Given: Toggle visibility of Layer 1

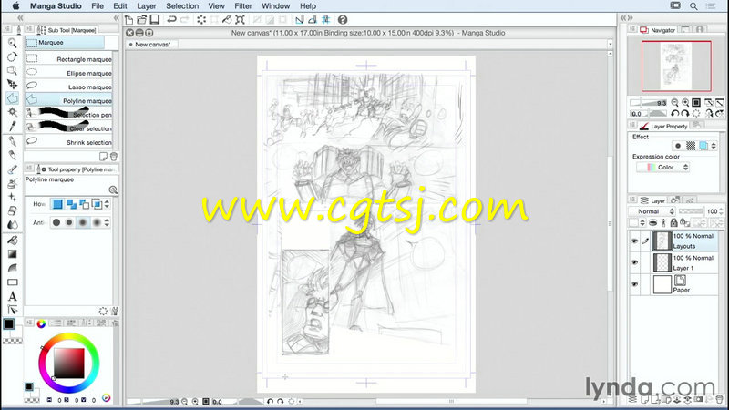Looking at the screenshot, I should pos(634,262).
